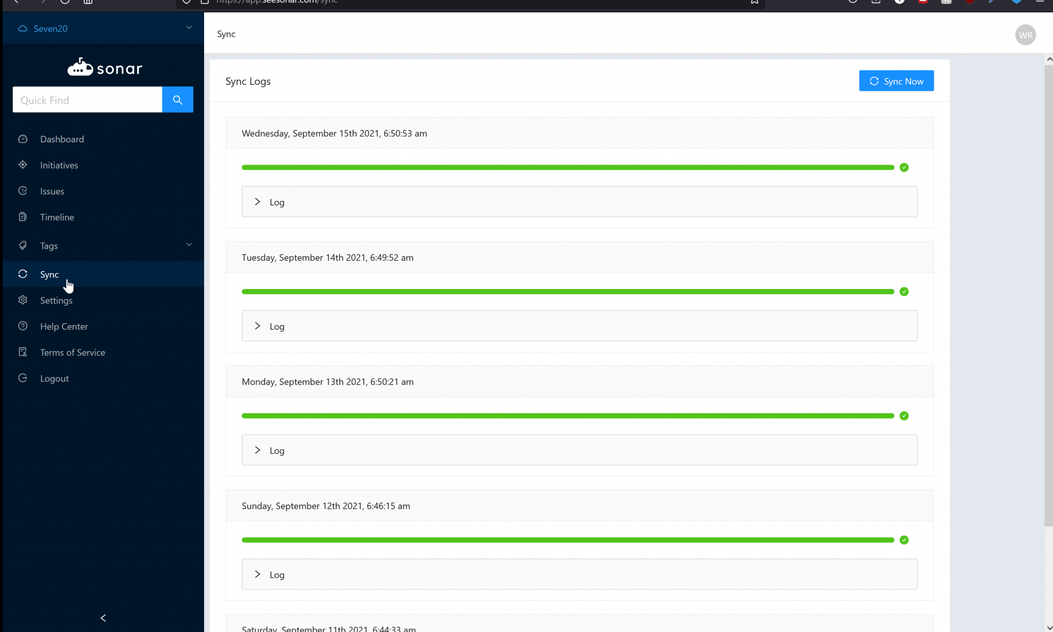
Task: Click the Timeline document icon
Action: (23, 217)
